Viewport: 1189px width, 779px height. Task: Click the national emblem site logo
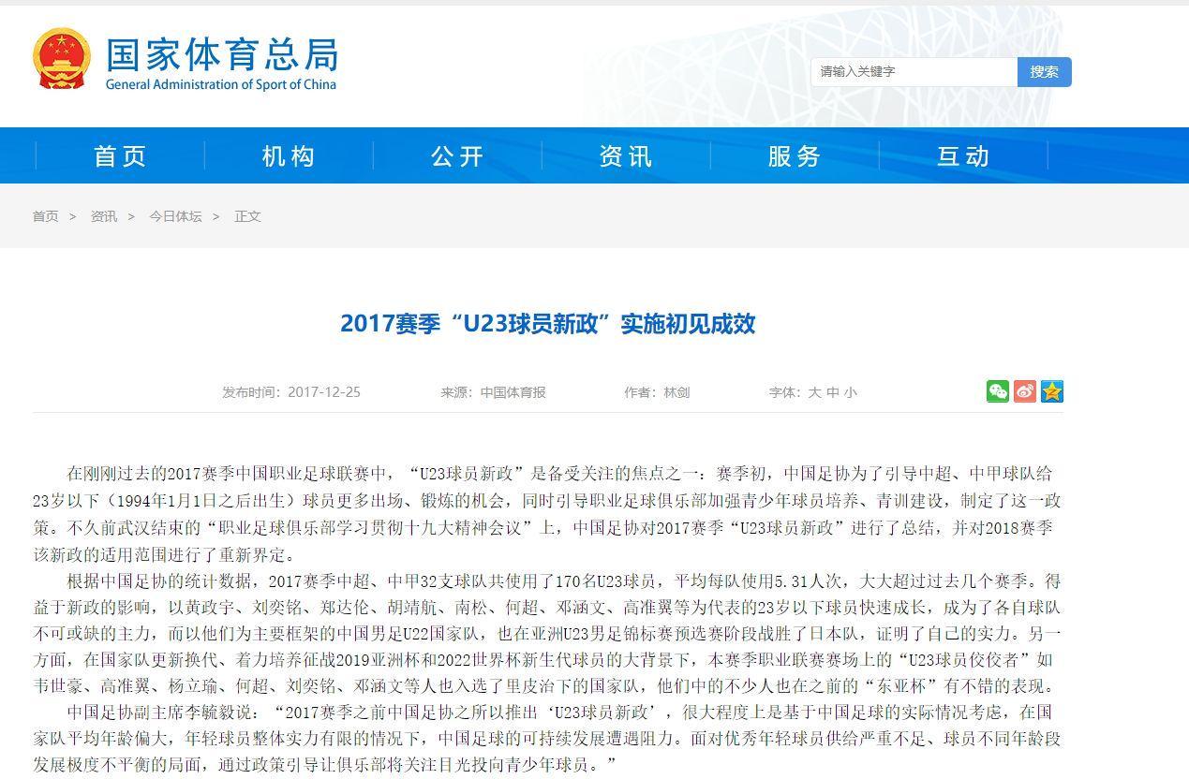pos(61,56)
